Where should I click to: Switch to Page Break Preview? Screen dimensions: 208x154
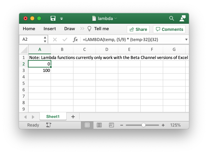[111, 125]
